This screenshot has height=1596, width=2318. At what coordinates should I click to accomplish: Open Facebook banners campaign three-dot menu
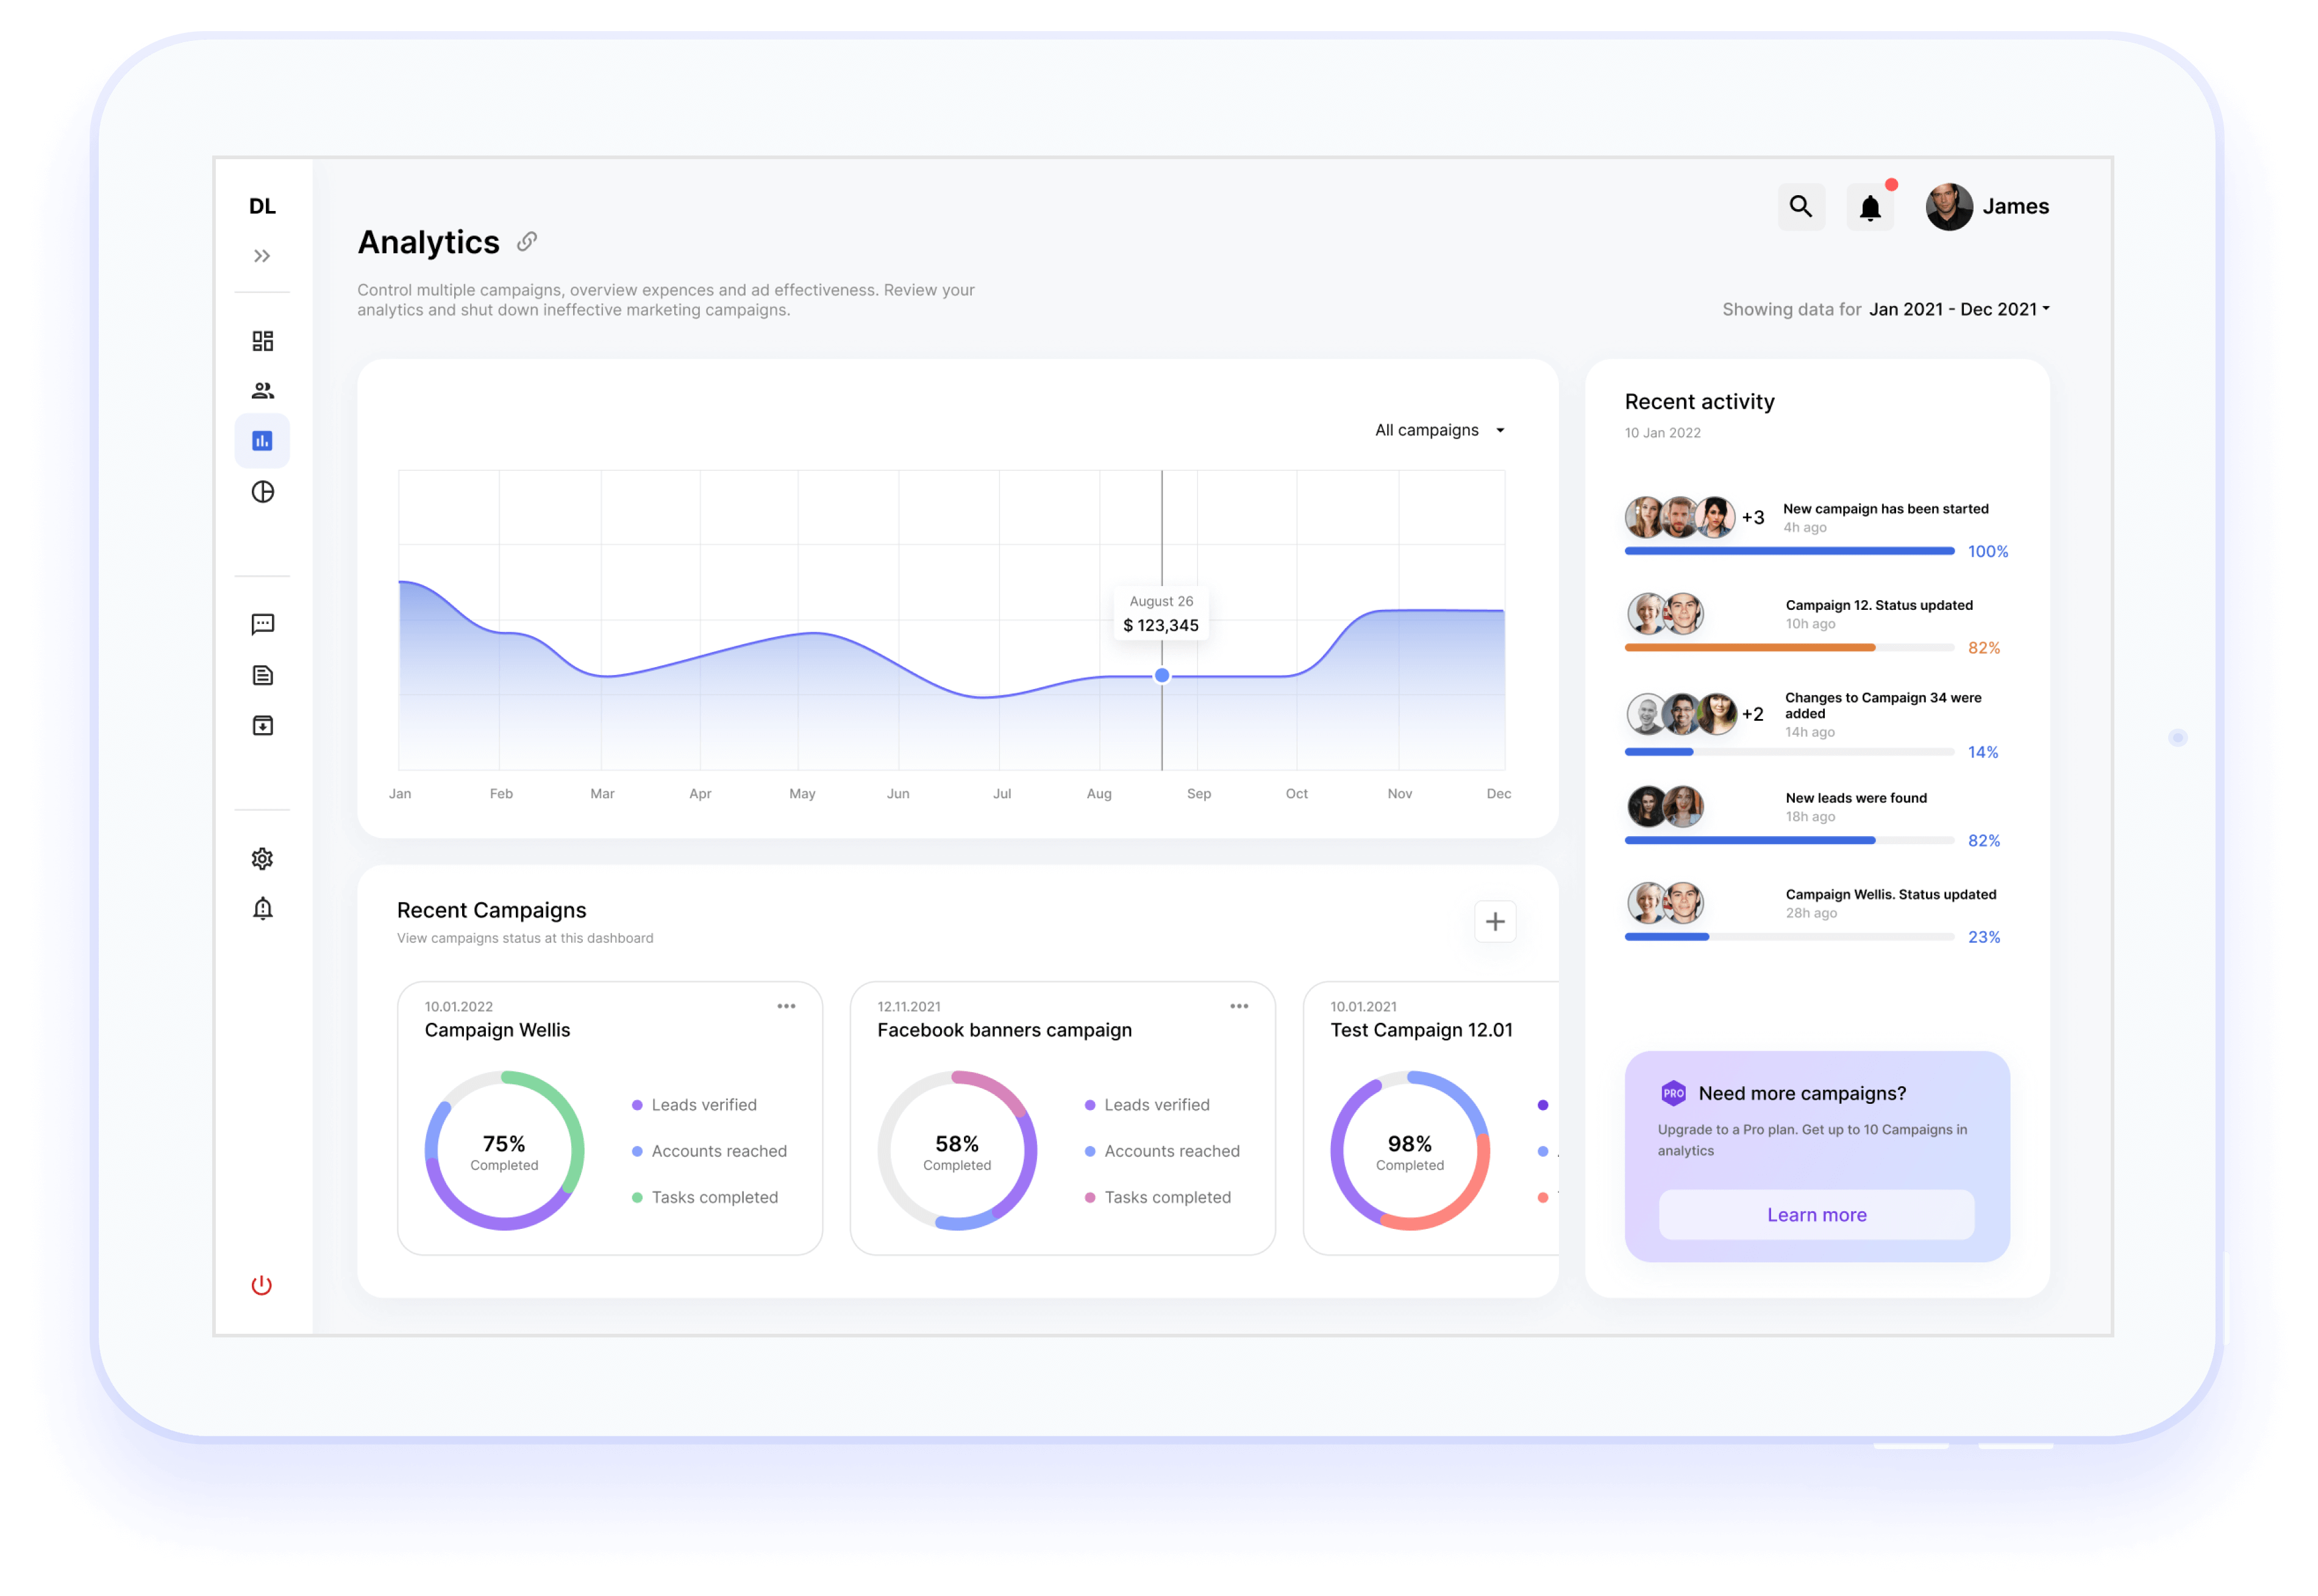tap(1239, 1006)
